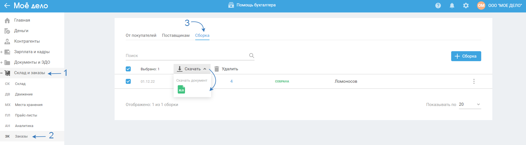Expand the Зарплата и кадры section

pyautogui.click(x=2, y=52)
